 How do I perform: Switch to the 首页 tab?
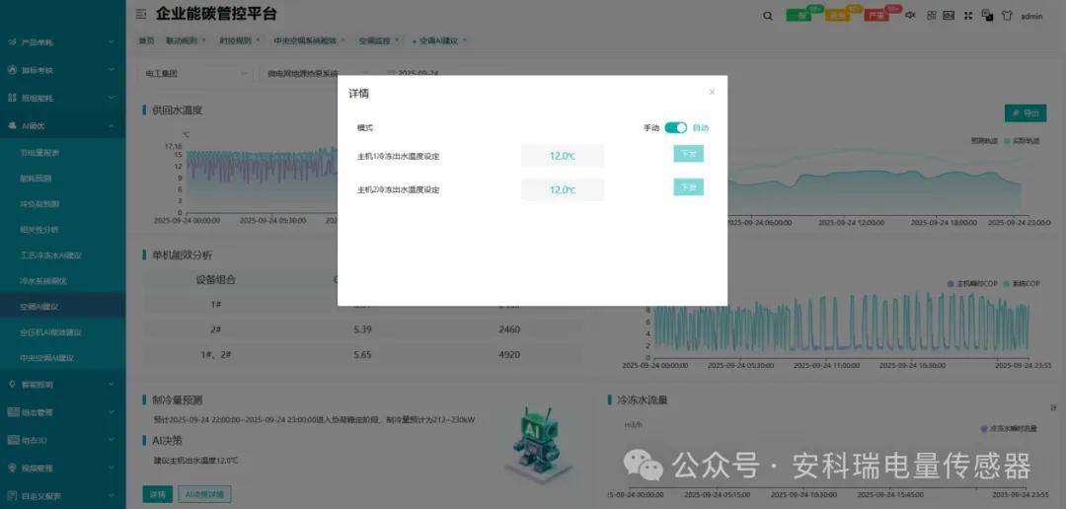(x=146, y=40)
